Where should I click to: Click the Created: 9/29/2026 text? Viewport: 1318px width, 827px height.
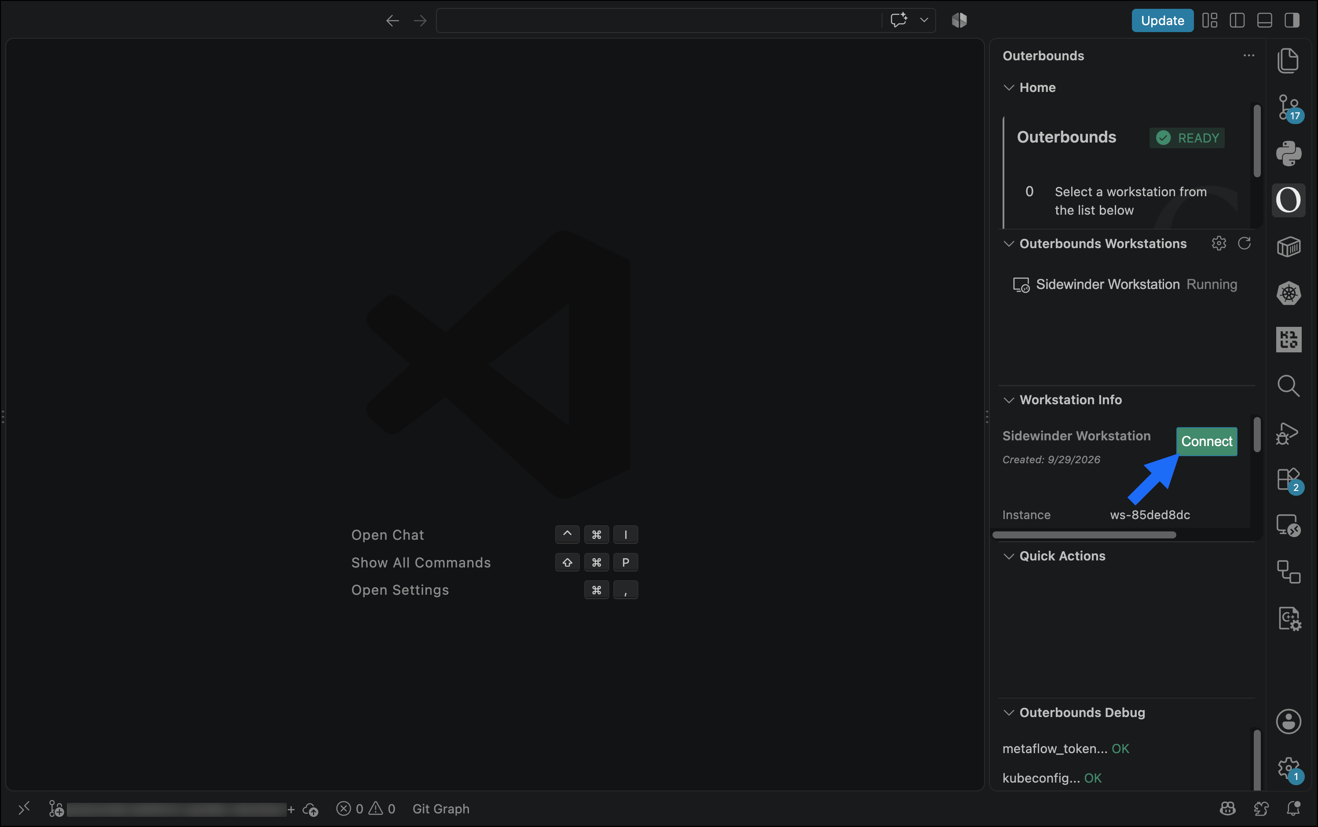pyautogui.click(x=1051, y=459)
